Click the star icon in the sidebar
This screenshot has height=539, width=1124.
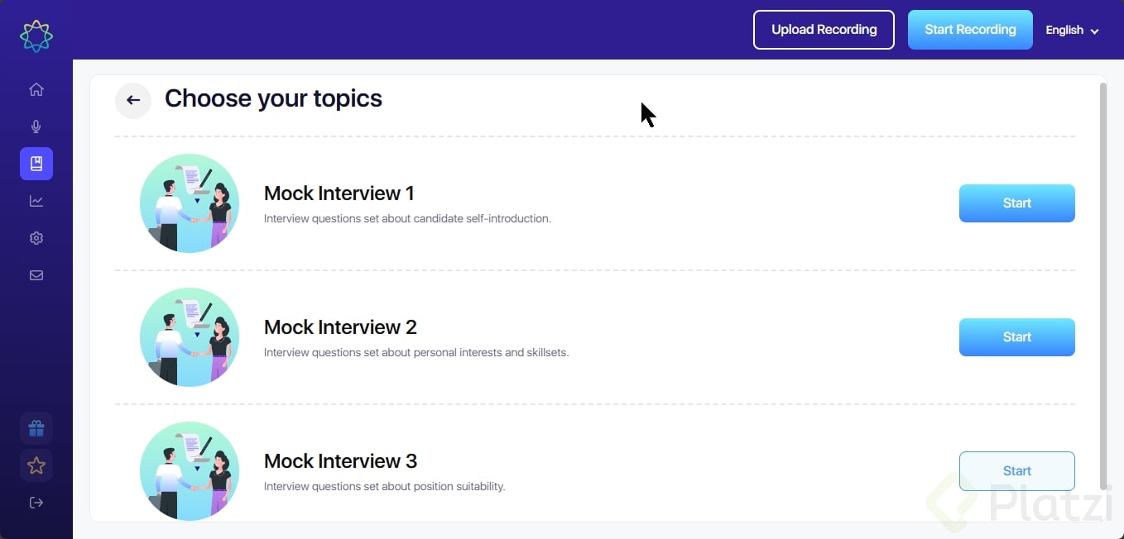click(36, 465)
